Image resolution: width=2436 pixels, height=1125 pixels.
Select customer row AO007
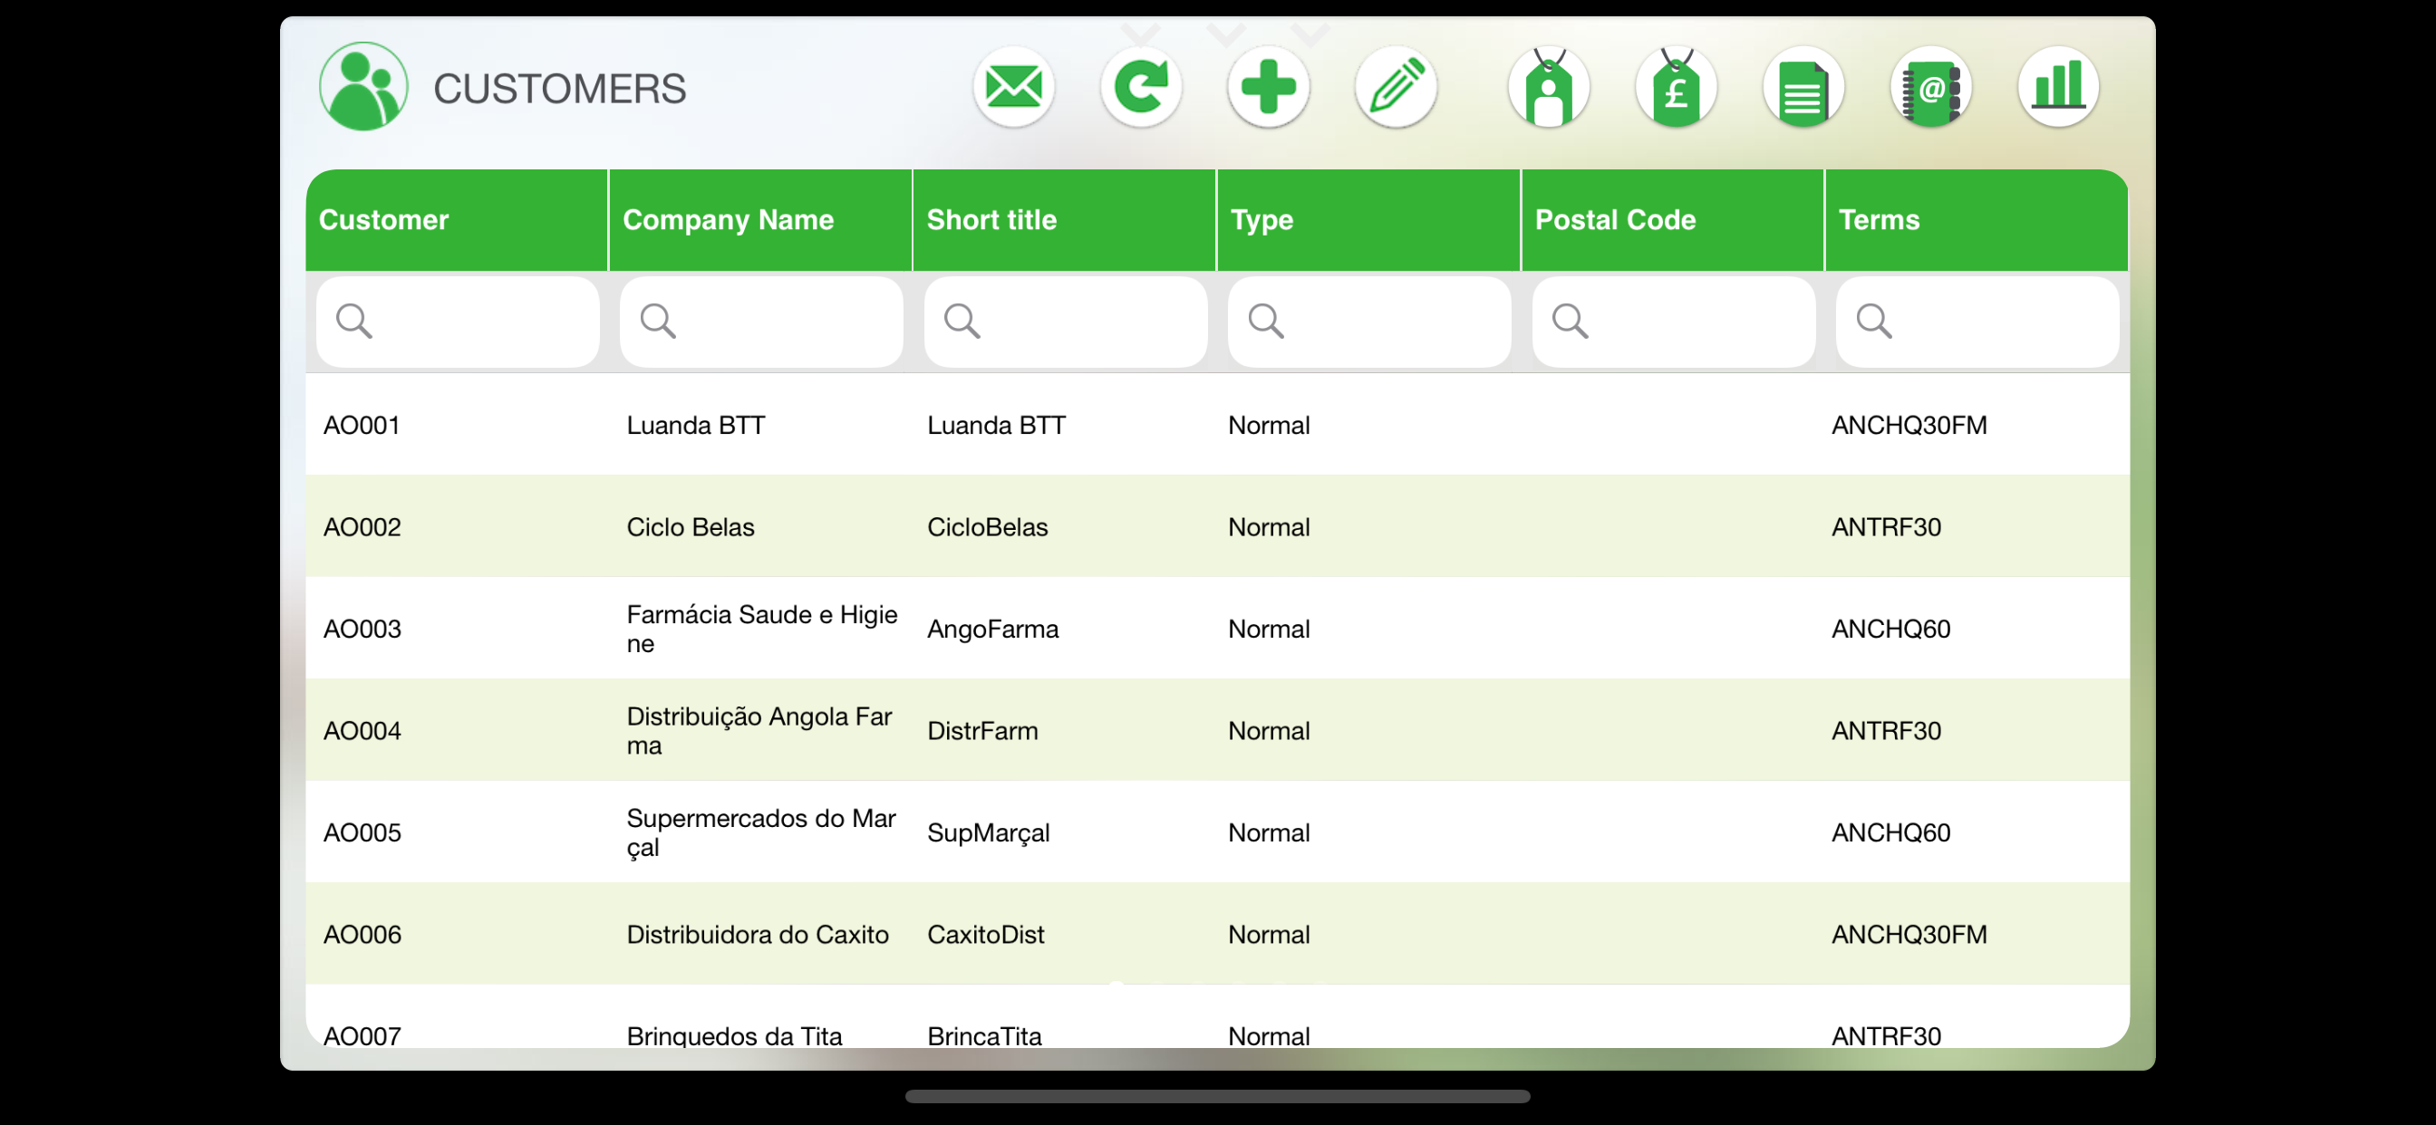click(x=1217, y=1018)
